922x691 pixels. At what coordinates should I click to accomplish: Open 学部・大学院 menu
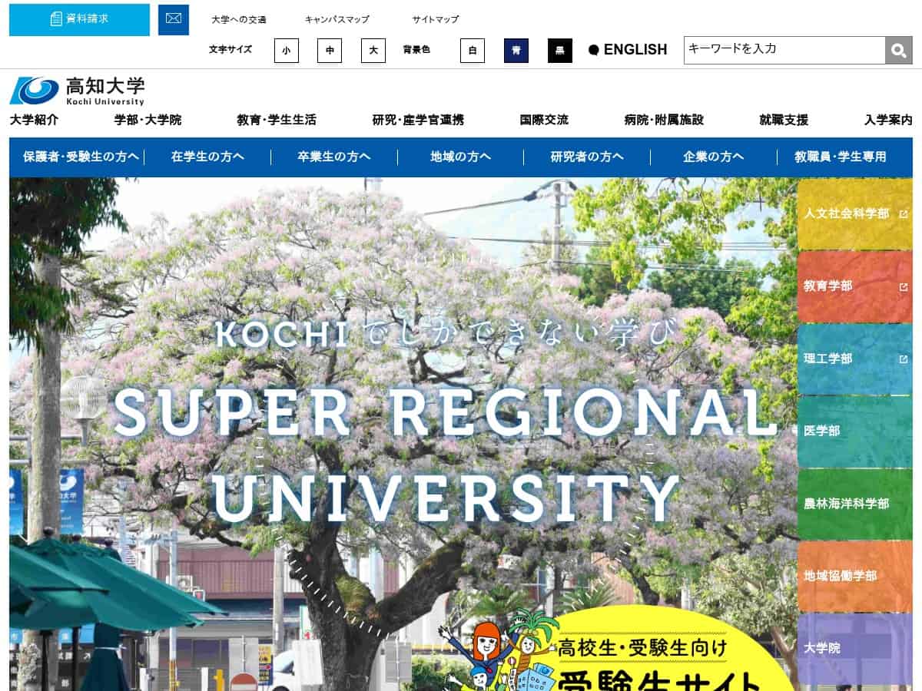148,120
